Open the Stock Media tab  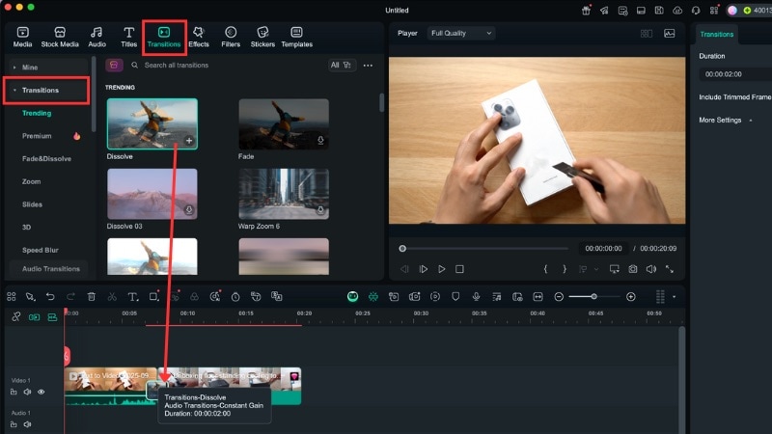coord(60,38)
